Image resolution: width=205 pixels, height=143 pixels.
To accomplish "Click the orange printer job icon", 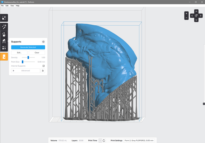I will point(4,57).
